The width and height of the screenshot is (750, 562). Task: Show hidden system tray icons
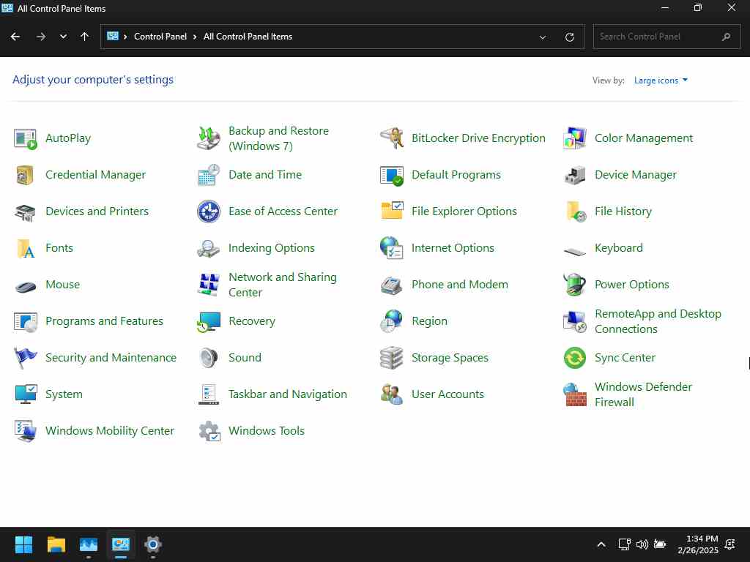[601, 544]
